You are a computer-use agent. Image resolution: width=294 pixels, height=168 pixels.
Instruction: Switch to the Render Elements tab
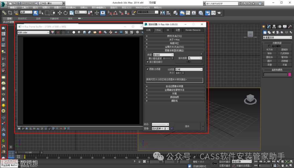(x=193, y=30)
